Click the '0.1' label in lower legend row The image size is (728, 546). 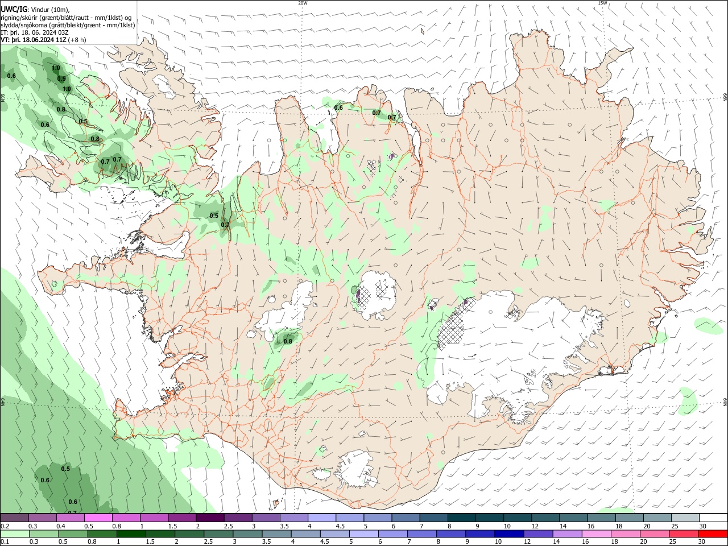pyautogui.click(x=5, y=541)
